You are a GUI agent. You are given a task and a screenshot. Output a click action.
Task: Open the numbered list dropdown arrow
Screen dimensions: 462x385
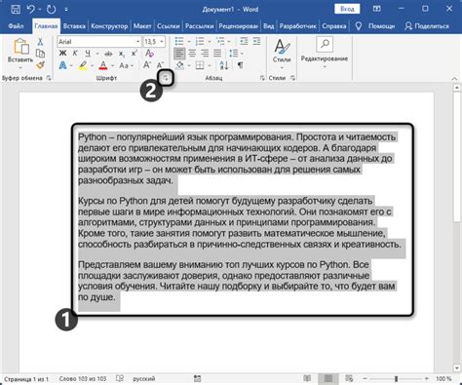pyautogui.click(x=210, y=42)
